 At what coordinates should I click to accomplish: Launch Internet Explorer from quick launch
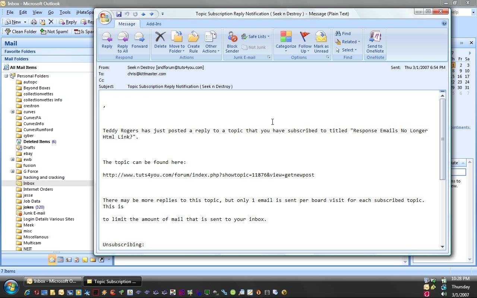[x=28, y=292]
